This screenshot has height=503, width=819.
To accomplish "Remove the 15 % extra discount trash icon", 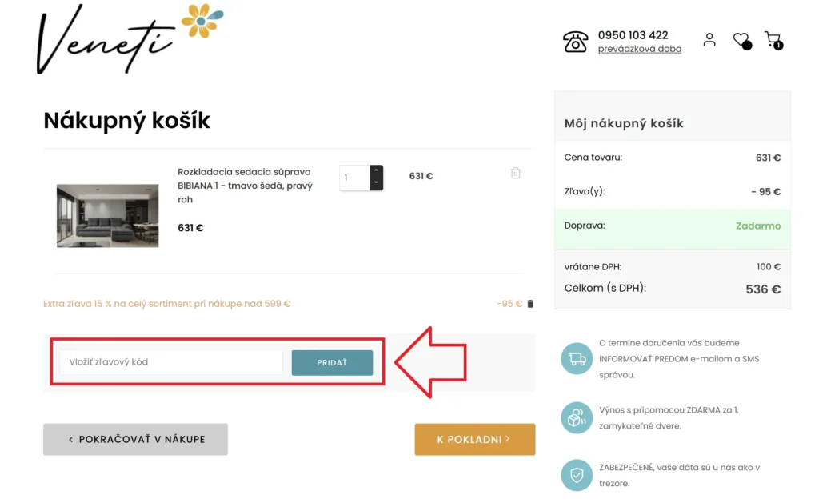I will [530, 304].
